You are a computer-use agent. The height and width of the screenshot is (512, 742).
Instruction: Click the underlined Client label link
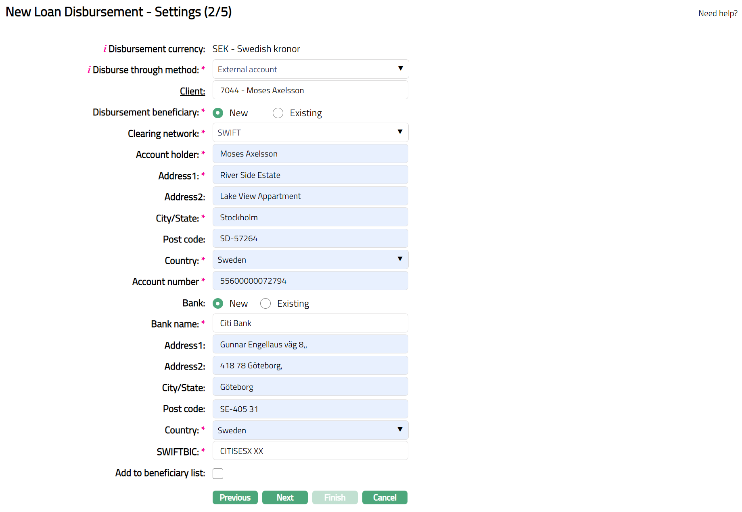pos(192,91)
